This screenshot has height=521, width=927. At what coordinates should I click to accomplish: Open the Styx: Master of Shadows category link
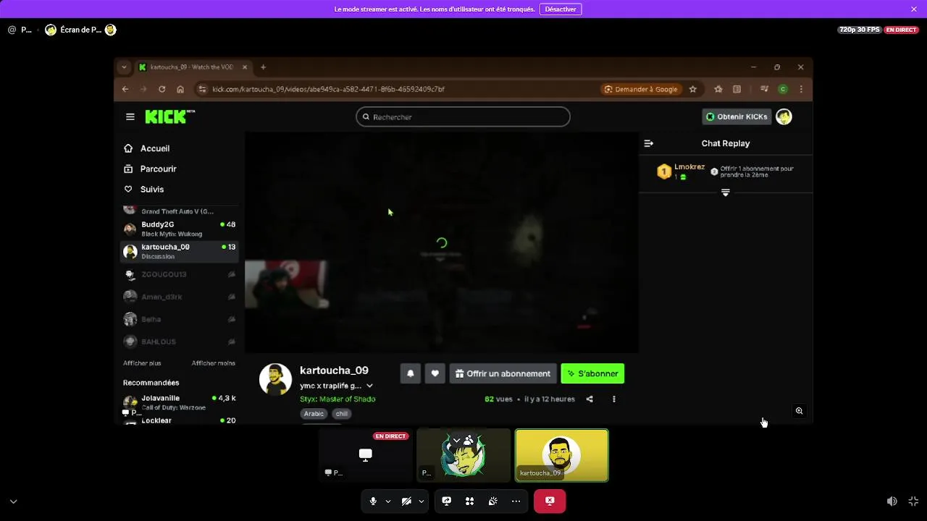(337, 399)
